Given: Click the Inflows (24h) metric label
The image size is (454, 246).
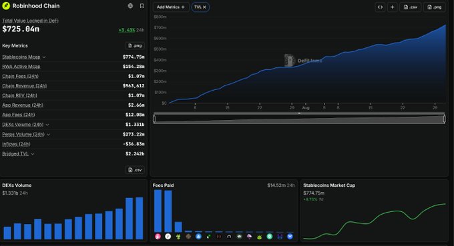Looking at the screenshot, I should point(16,144).
